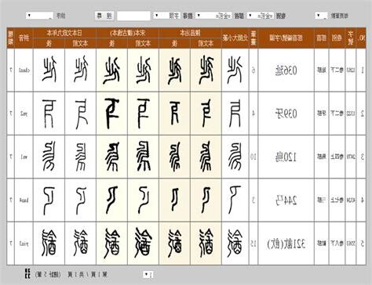Open the 卷別 =全部= dropdown
372x285 pixels.
pos(261,16)
